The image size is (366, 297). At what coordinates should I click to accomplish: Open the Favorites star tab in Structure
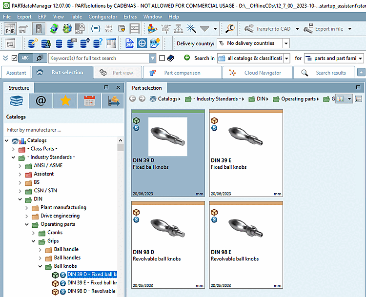[65, 101]
